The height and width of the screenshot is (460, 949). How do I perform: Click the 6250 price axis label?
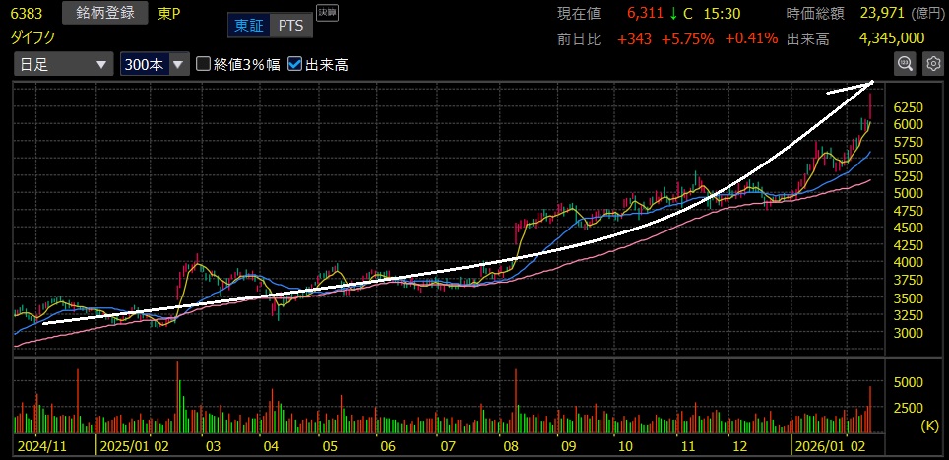click(x=908, y=107)
